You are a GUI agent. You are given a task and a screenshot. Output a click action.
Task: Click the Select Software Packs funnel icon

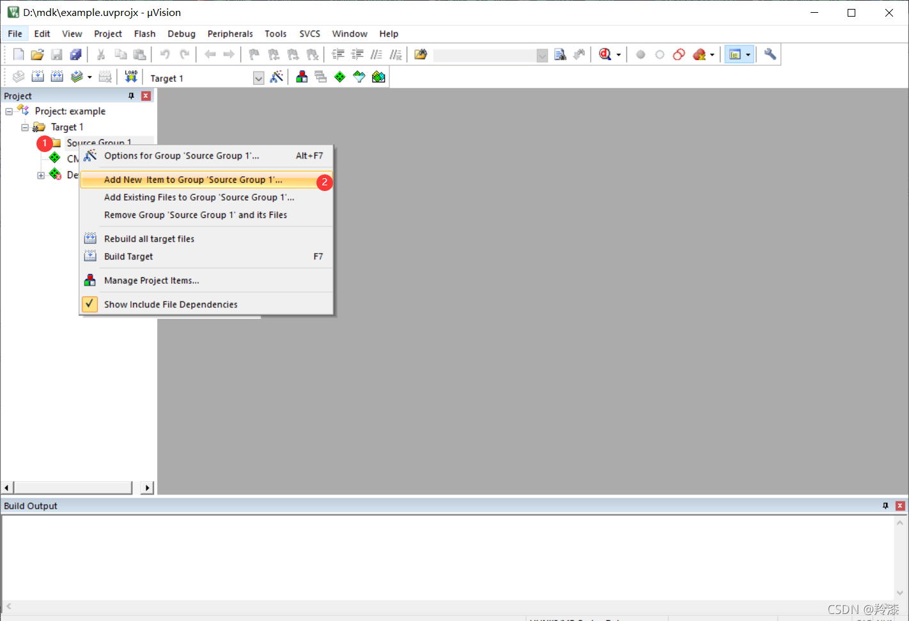tap(359, 77)
